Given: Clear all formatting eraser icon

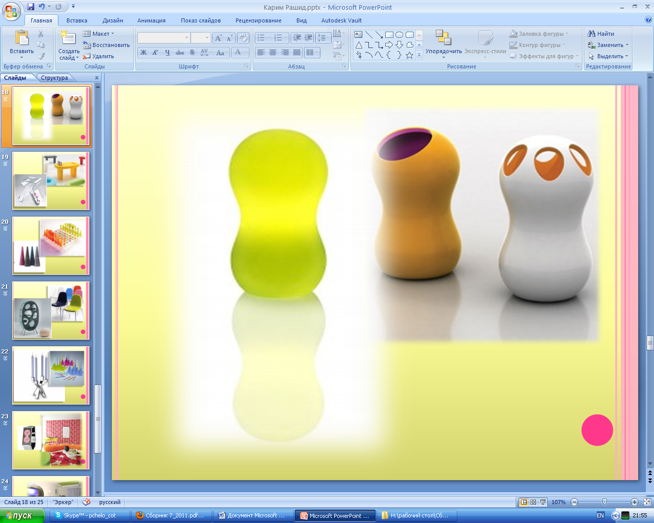Looking at the screenshot, I should [x=243, y=38].
